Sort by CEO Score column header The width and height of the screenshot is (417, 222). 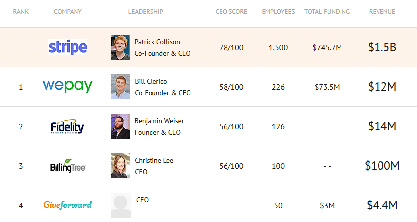pos(231,11)
